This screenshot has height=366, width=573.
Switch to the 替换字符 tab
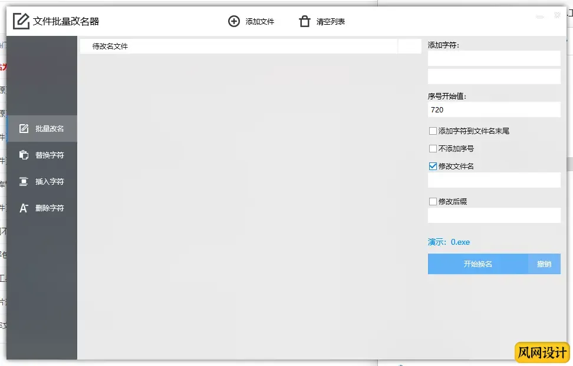pyautogui.click(x=49, y=155)
